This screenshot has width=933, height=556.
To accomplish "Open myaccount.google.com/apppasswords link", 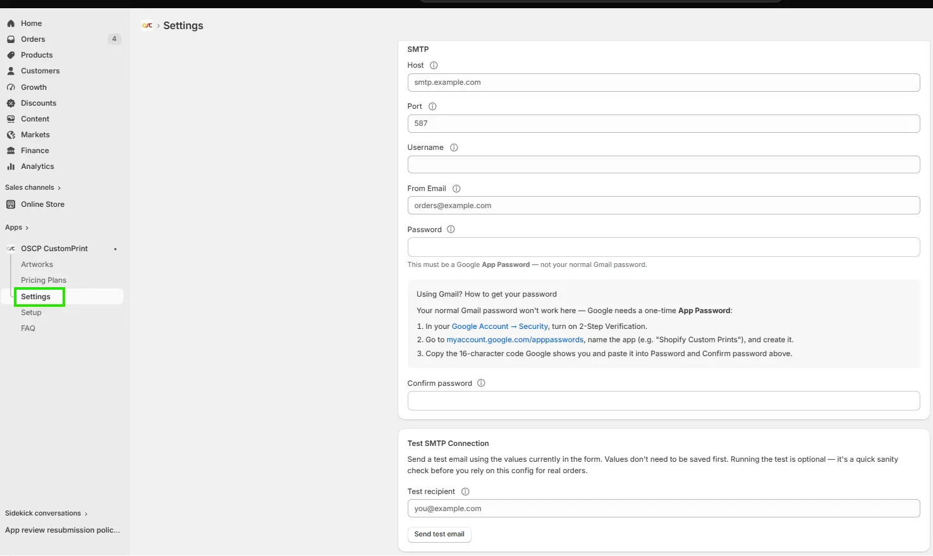I will click(515, 340).
